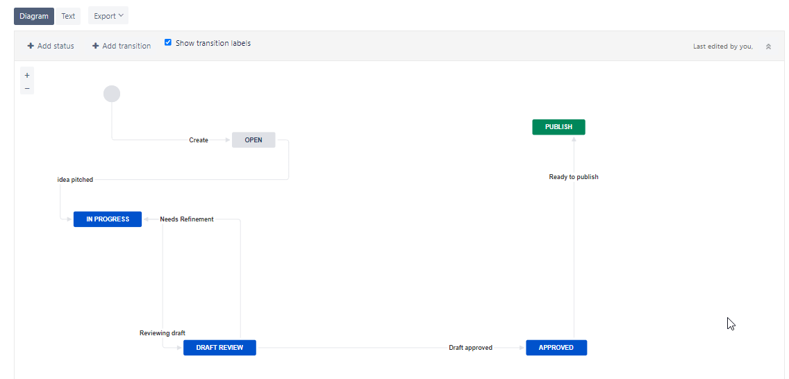
Task: Select the IN PROGRESS status node
Action: pyautogui.click(x=108, y=219)
